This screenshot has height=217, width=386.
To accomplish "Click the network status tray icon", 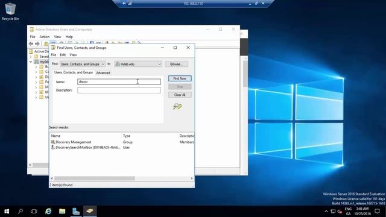I will tap(333, 211).
